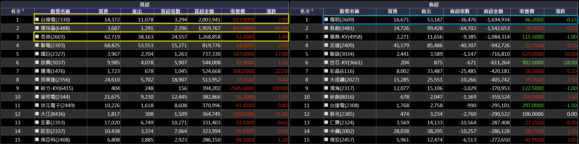Click the 賣超金額 column header

[493, 11]
